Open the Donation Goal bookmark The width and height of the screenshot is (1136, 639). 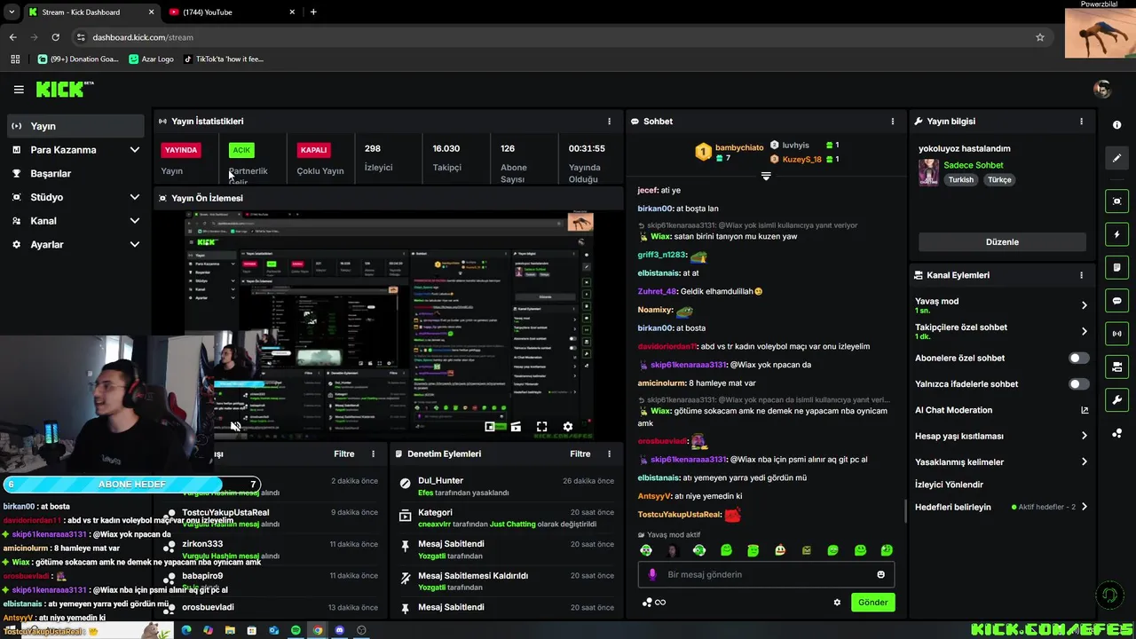[x=78, y=59]
